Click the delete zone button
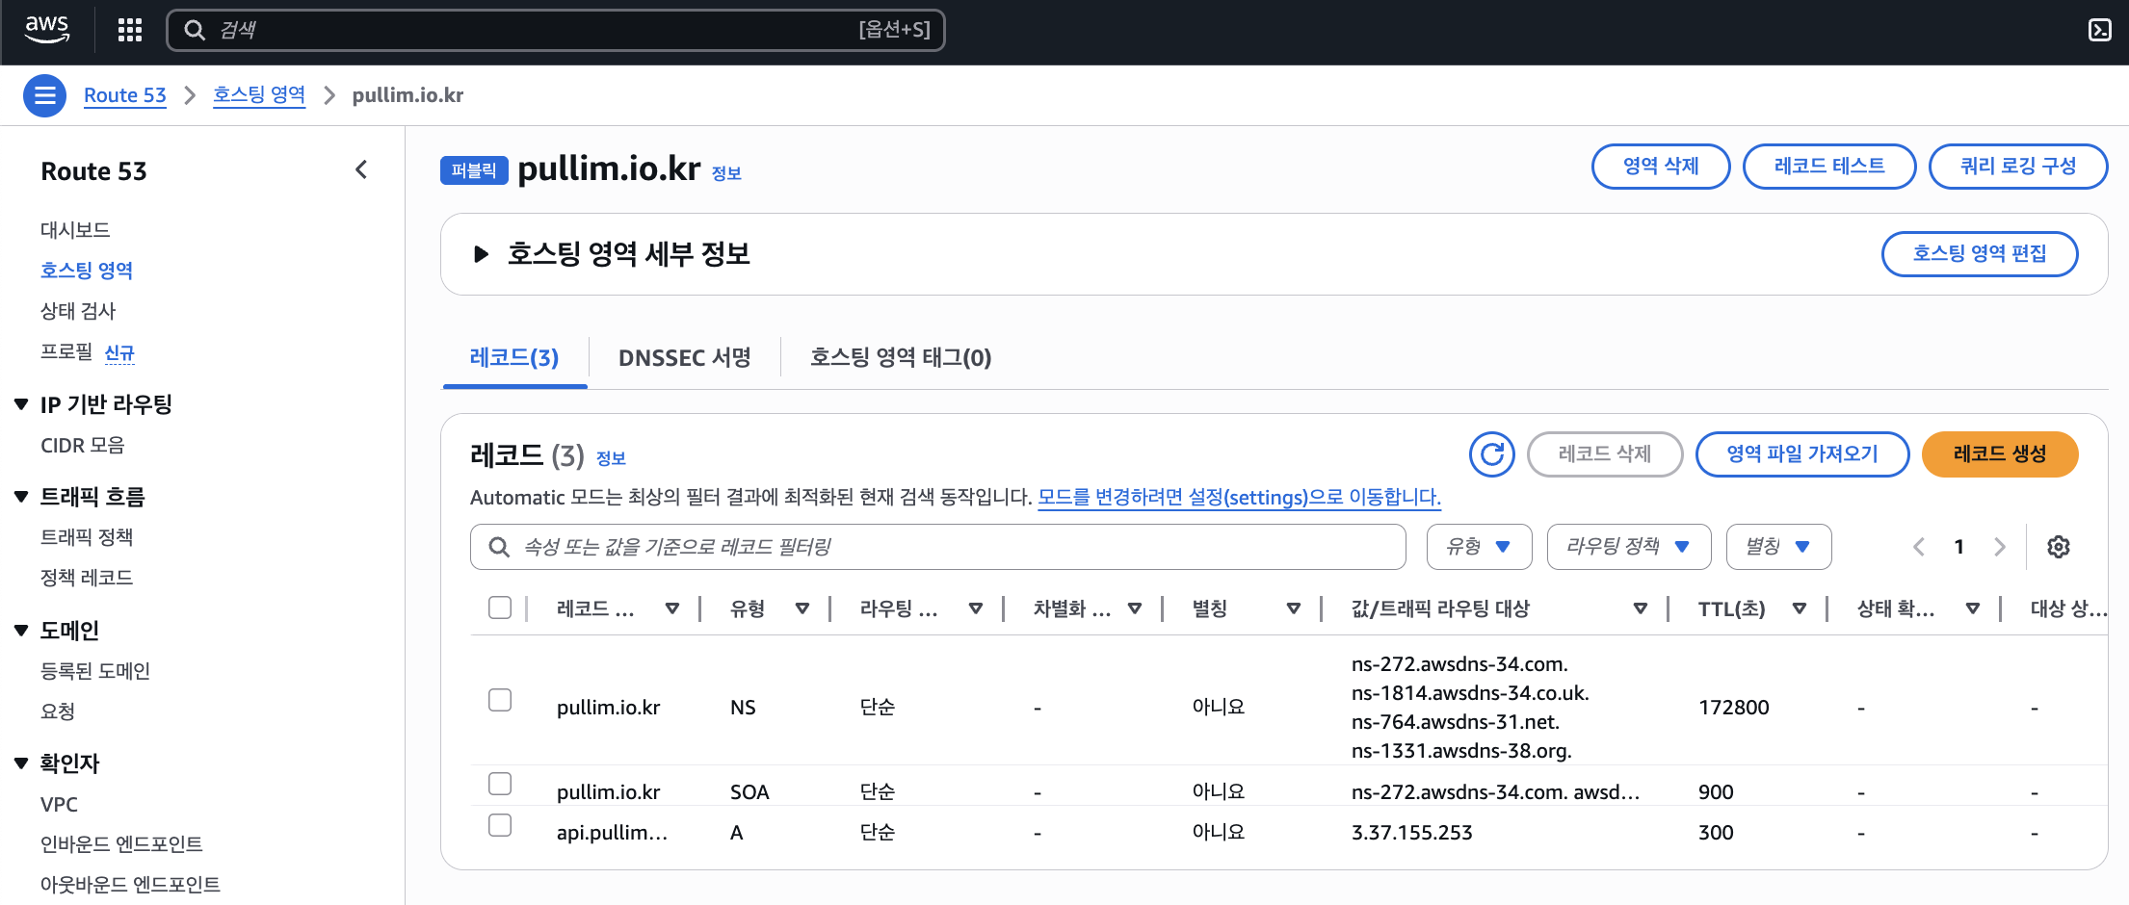The image size is (2129, 905). (x=1661, y=167)
